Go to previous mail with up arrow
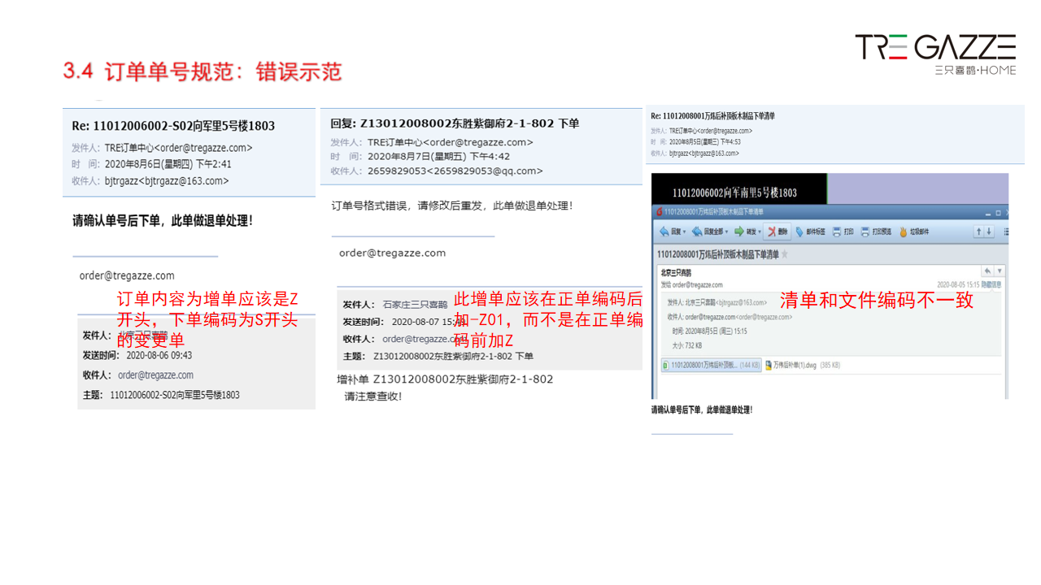 tap(979, 232)
